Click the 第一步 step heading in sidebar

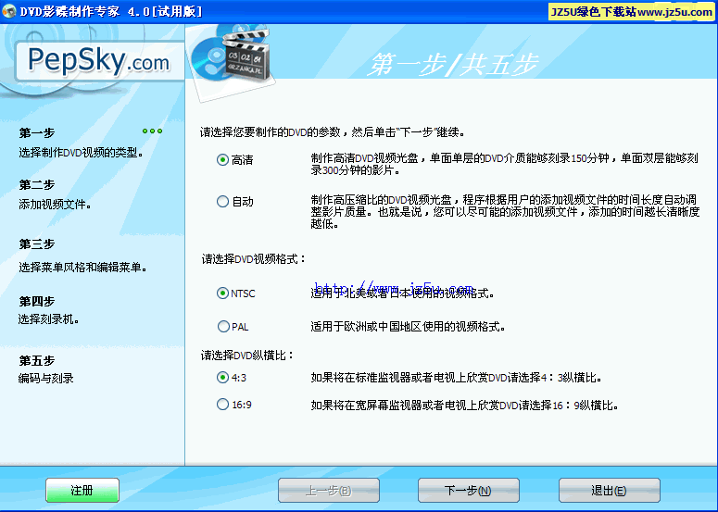coord(37,133)
